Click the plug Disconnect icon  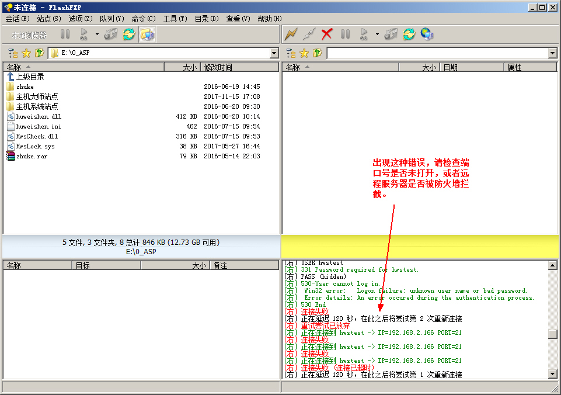pos(309,34)
